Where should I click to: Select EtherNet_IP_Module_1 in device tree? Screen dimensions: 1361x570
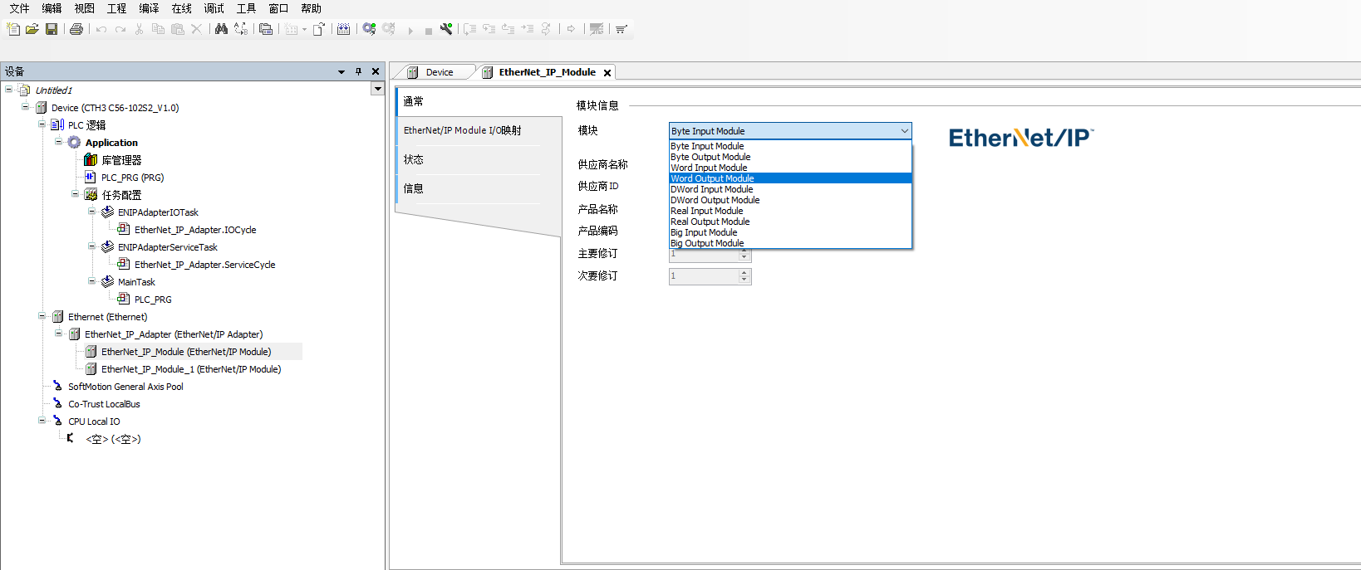tap(191, 369)
